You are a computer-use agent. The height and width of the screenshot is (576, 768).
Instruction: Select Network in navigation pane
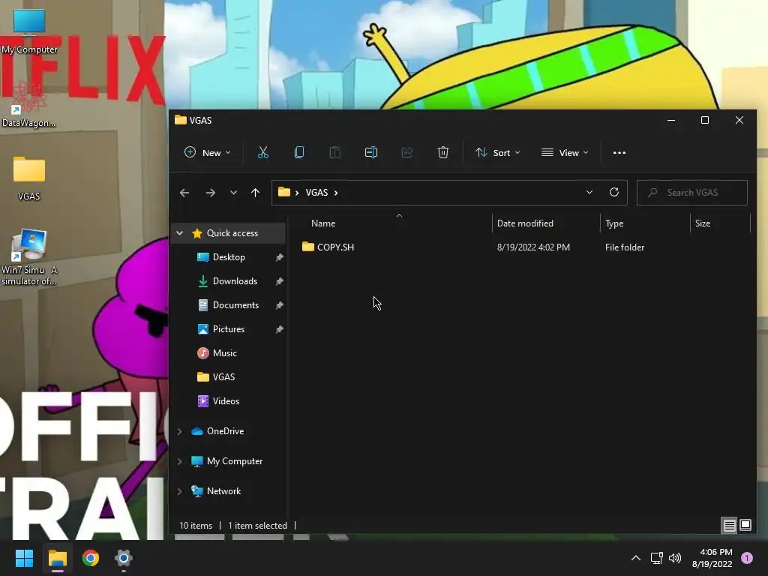(223, 491)
